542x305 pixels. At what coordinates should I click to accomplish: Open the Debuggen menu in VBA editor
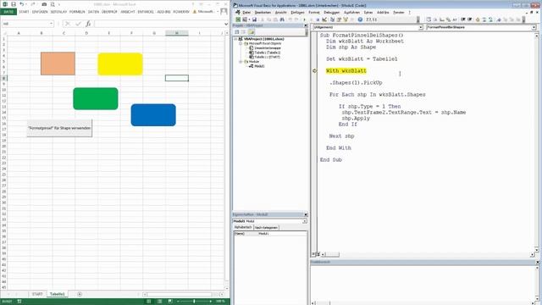point(331,13)
